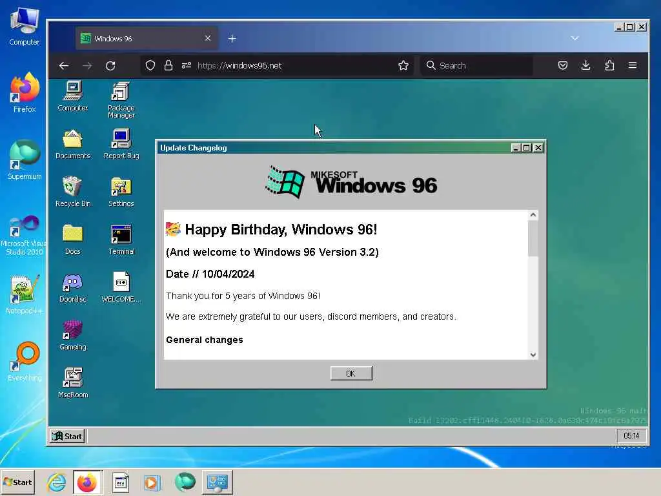This screenshot has width=661, height=496.
Task: Bookmark this page with the star icon
Action: (x=403, y=65)
